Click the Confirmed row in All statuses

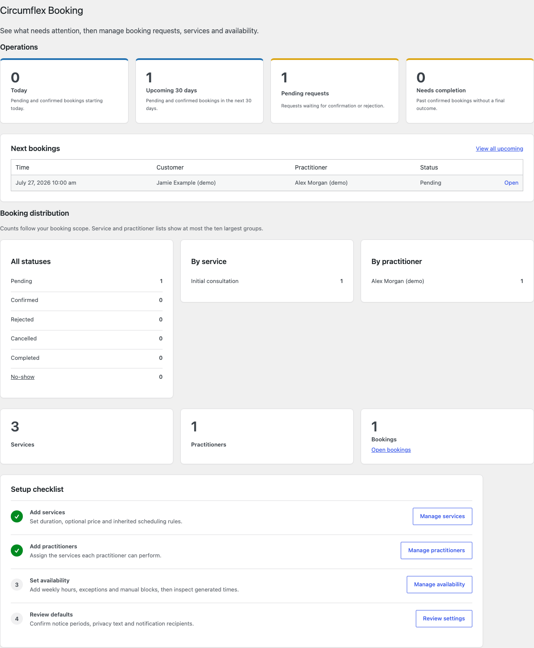pyautogui.click(x=87, y=301)
